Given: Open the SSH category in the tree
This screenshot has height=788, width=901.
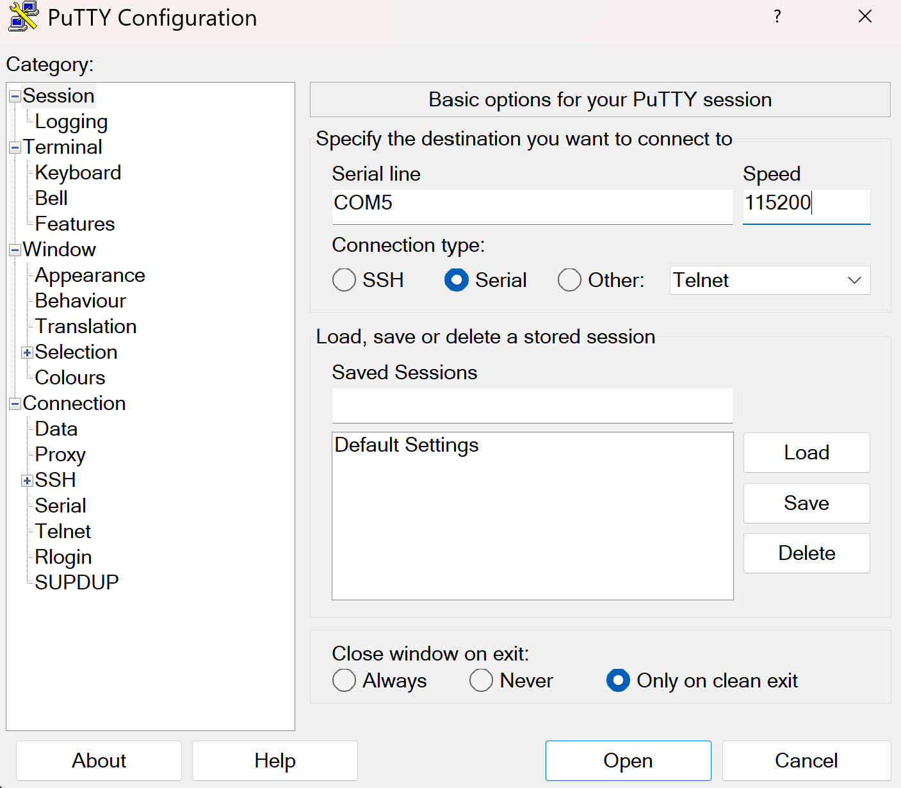Looking at the screenshot, I should click(56, 480).
